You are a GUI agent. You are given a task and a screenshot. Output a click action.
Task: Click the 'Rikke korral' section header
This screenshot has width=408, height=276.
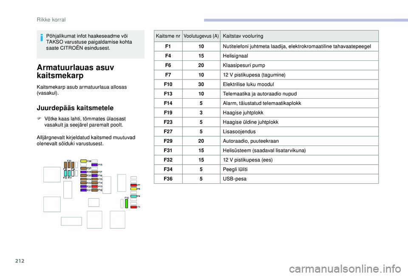click(51, 20)
